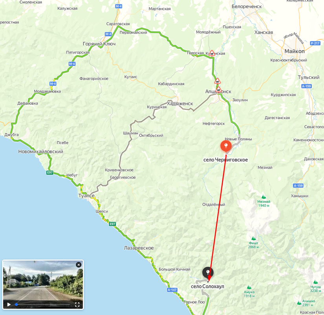Viewport: 324px width, 315px height.
Task: Click the P-217 road shield near Майкоп
Action: pyautogui.click(x=315, y=43)
